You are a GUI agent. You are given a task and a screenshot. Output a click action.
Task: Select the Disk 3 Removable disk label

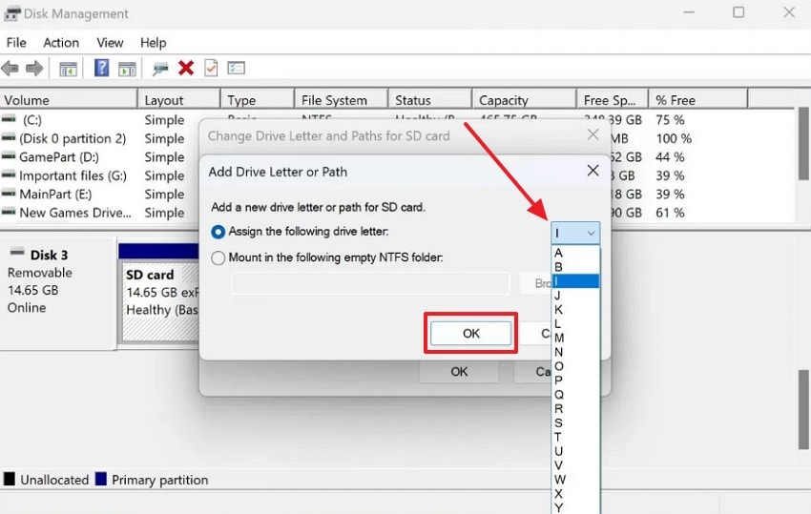click(57, 293)
